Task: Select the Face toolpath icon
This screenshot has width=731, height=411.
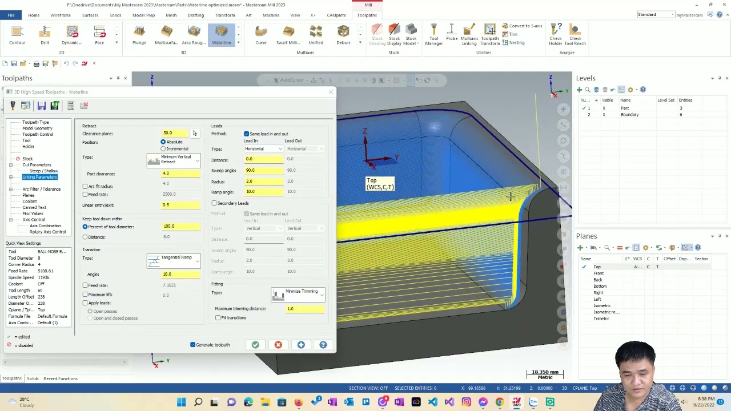Action: coord(99,35)
